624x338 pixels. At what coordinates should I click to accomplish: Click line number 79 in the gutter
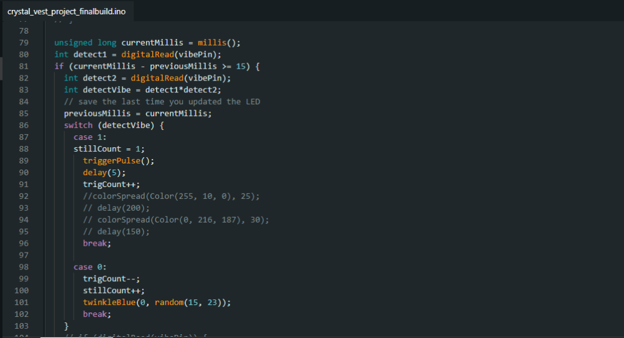pyautogui.click(x=24, y=43)
